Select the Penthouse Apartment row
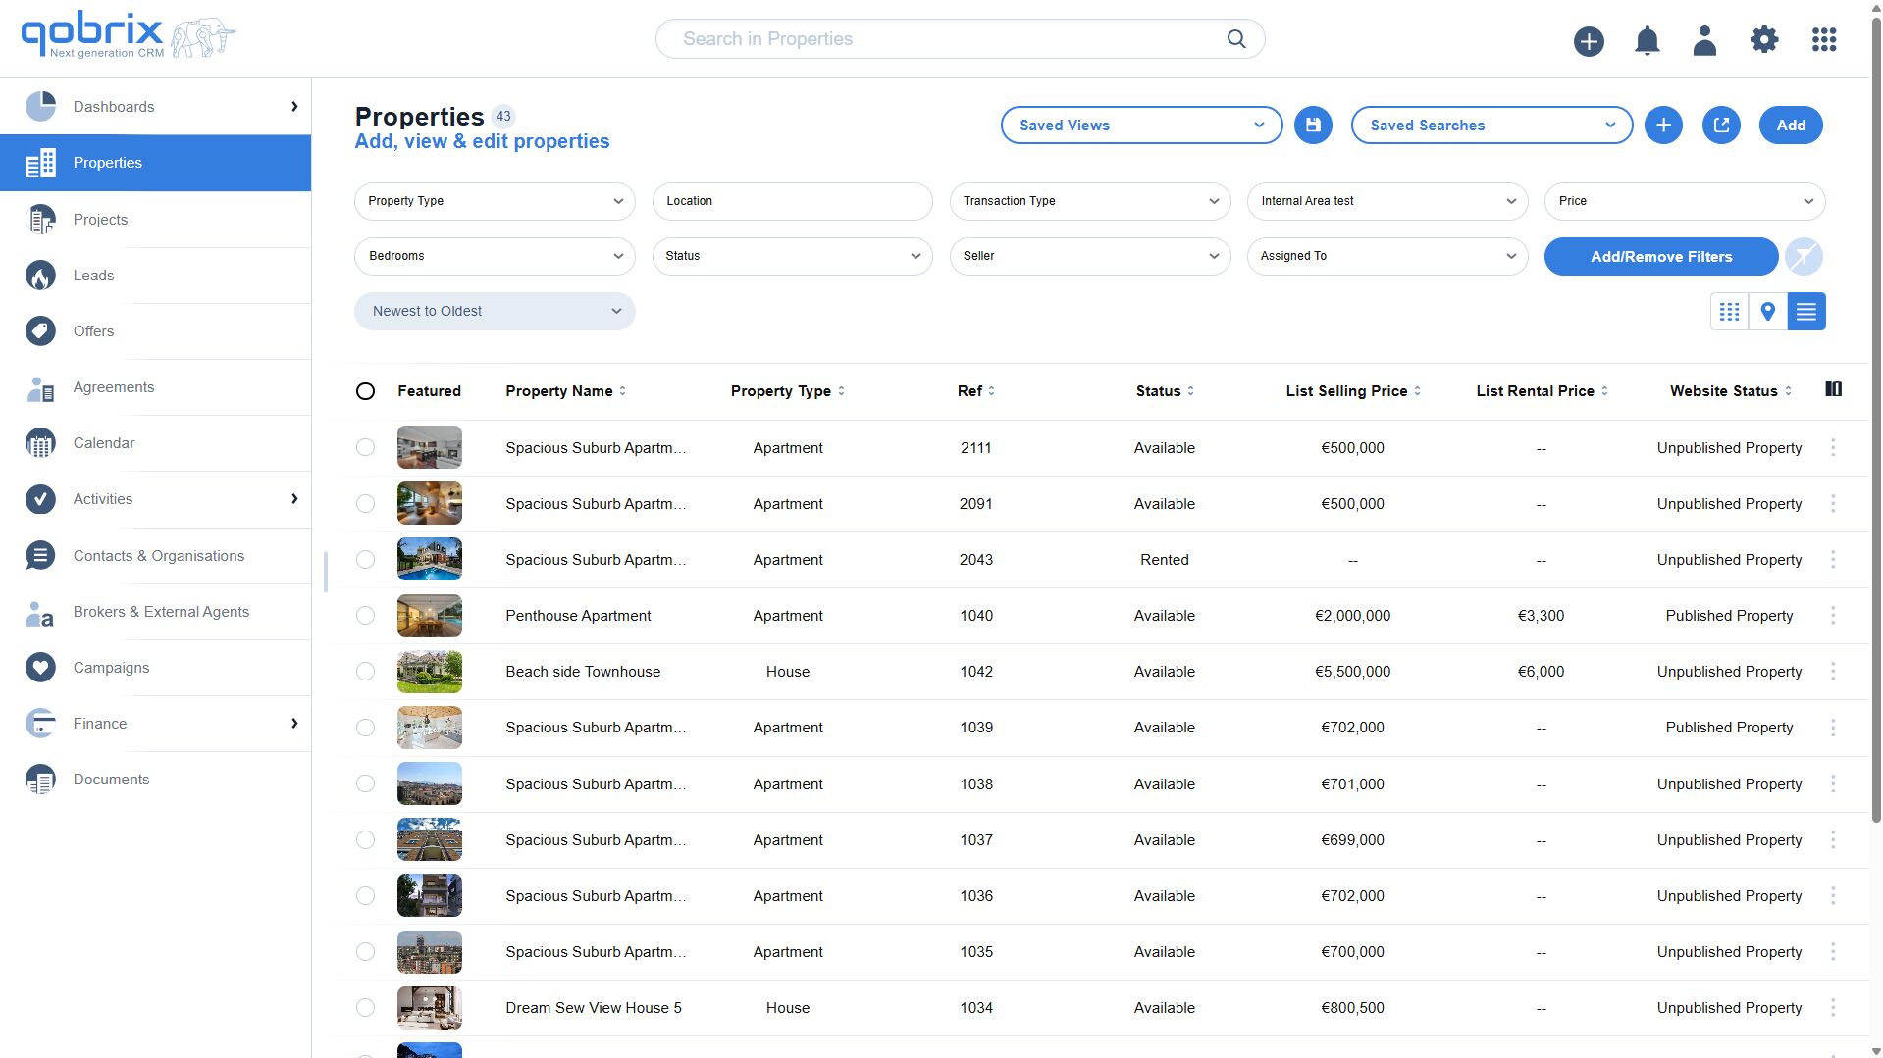 (x=365, y=616)
